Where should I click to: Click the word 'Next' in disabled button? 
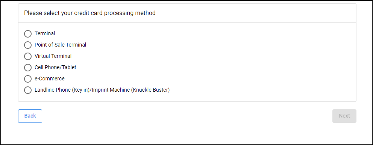pos(344,116)
